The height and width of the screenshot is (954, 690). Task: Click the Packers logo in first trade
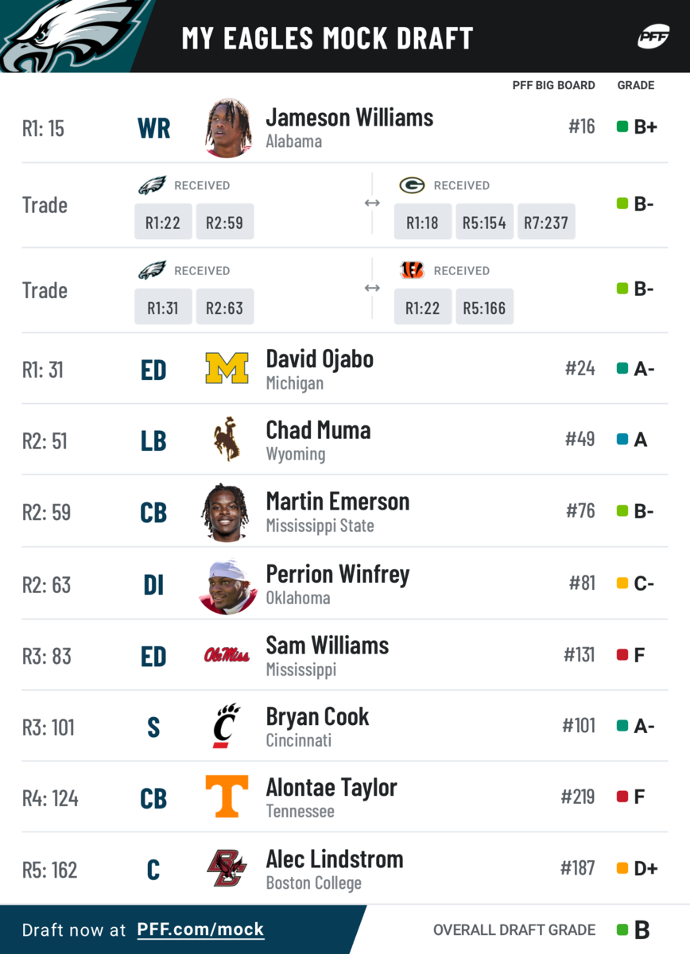tap(412, 185)
